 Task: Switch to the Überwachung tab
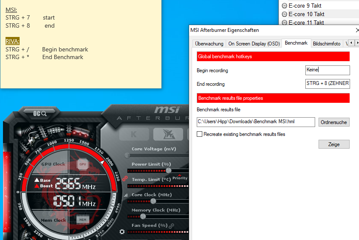coord(209,44)
